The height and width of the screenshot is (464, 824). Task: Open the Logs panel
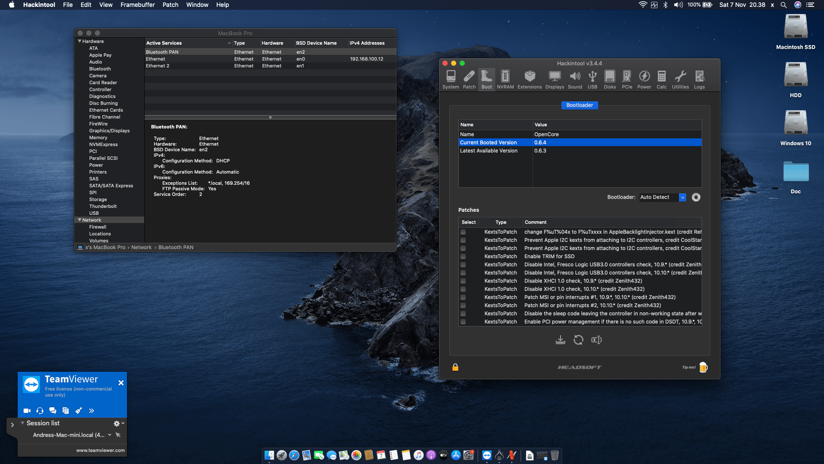click(699, 79)
